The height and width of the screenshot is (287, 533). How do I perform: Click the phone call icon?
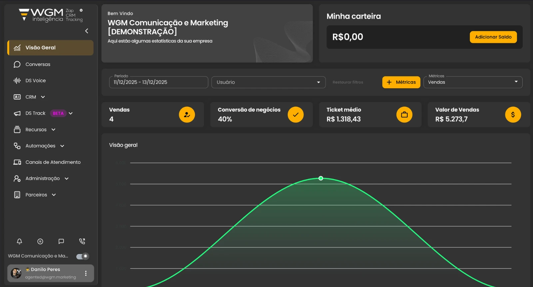82,241
